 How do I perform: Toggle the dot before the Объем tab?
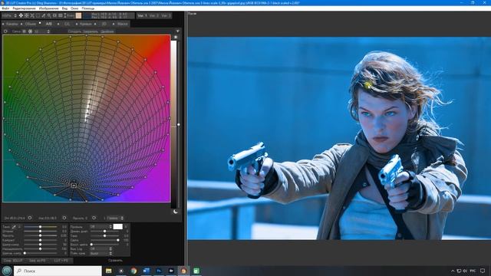[x=21, y=24]
